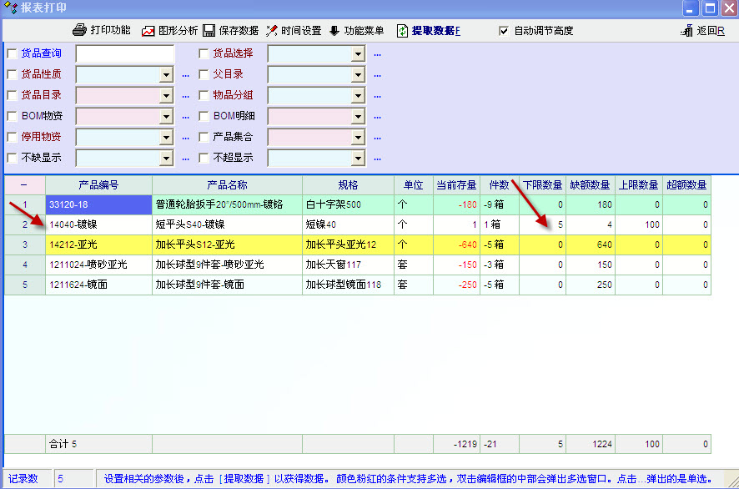Viewport: 739px width, 489px height.
Task: Sort by the 产品编号 column header
Action: tap(98, 184)
